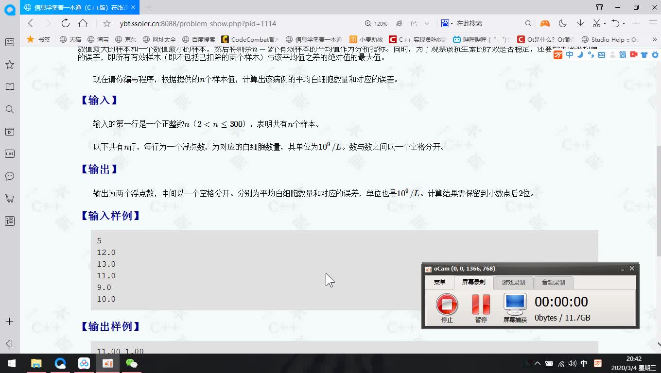661x373 pixels.
Task: Open the LIVE panel in the browser sidebar
Action: (10, 153)
